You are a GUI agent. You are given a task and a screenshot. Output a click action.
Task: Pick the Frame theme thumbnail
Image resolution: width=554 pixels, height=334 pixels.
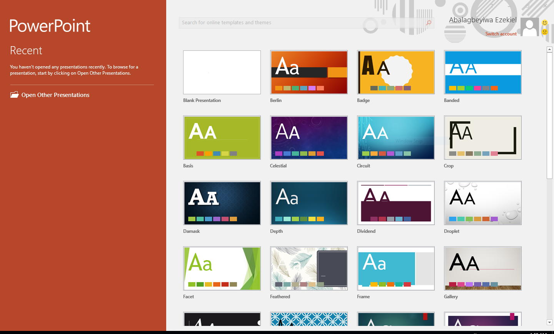396,269
